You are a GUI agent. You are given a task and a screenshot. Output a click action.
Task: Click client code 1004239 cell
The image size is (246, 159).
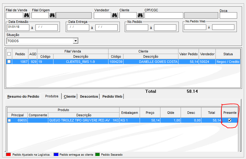click(116, 62)
